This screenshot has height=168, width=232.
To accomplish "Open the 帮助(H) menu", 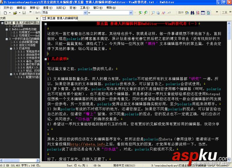I will (x=111, y=8).
